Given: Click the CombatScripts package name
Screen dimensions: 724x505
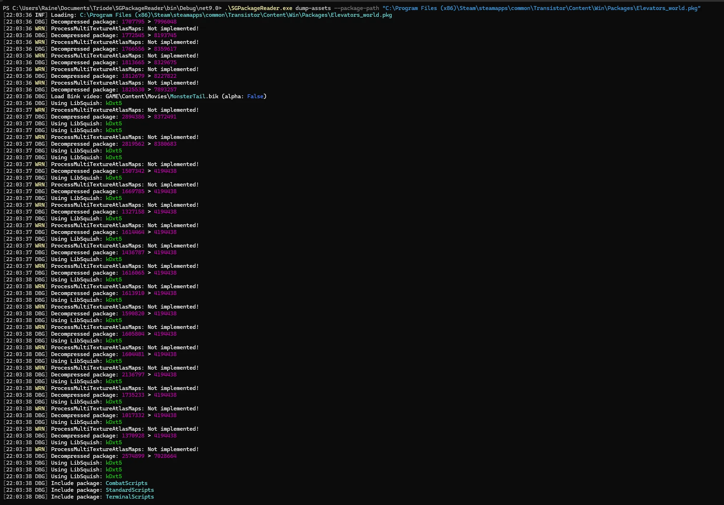Looking at the screenshot, I should (127, 483).
